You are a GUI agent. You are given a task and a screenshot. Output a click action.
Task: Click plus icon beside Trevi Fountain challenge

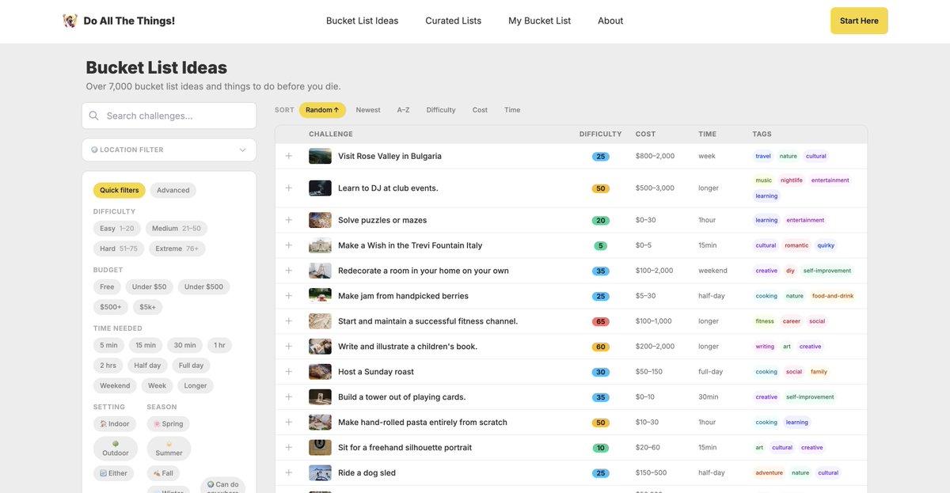click(x=289, y=245)
